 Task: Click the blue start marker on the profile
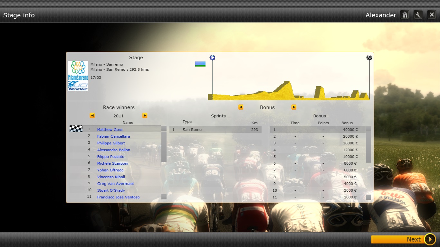click(212, 58)
